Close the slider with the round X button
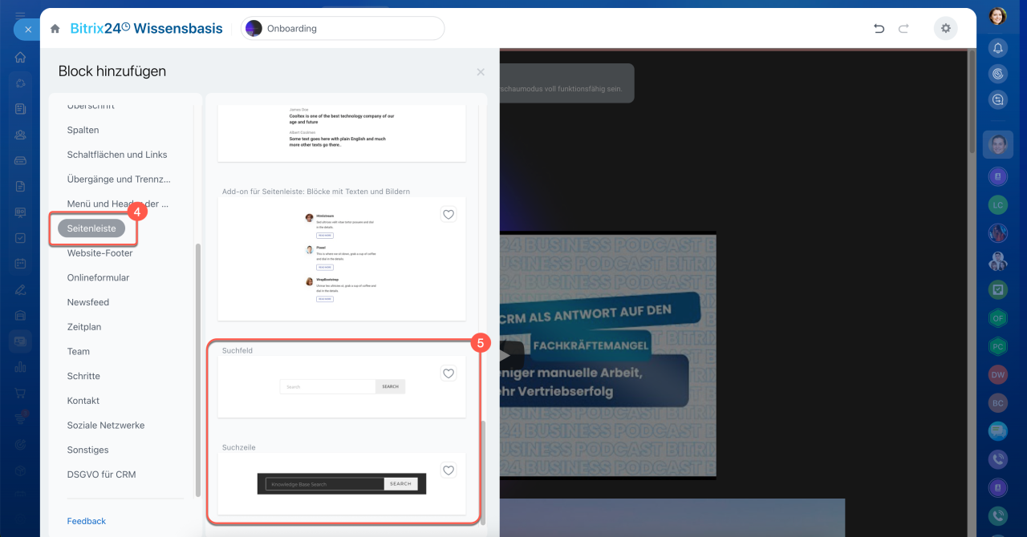Viewport: 1027px width, 537px height. [x=28, y=29]
